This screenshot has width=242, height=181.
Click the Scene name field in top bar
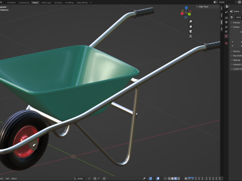click(226, 2)
